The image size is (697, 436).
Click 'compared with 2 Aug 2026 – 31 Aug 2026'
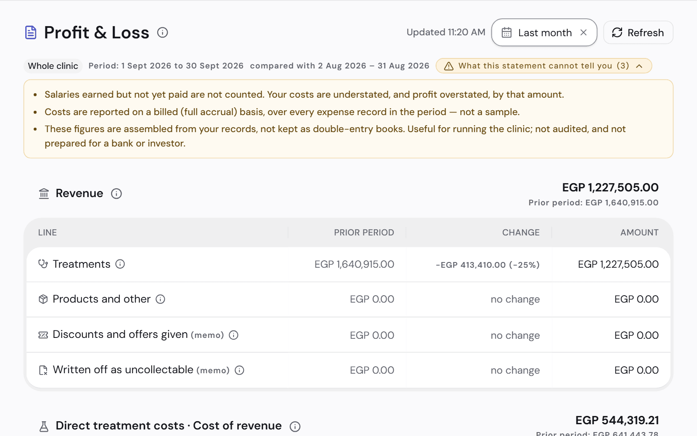[x=339, y=66]
